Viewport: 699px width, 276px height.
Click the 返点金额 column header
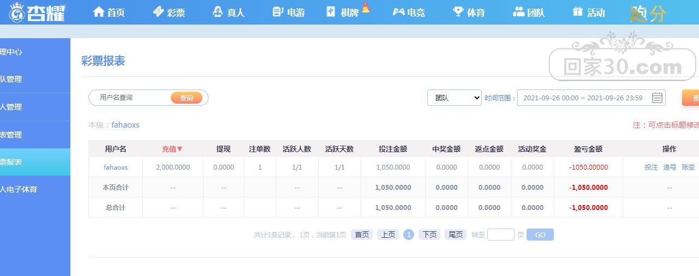click(x=489, y=149)
